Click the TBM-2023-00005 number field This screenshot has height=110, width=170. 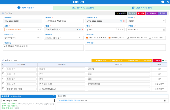pos(23,21)
